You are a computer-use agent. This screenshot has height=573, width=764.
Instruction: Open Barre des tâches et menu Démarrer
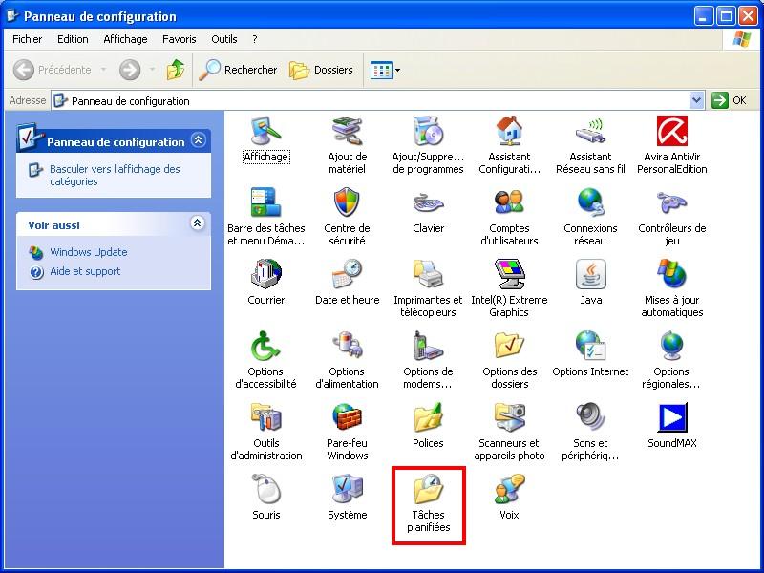tap(266, 202)
